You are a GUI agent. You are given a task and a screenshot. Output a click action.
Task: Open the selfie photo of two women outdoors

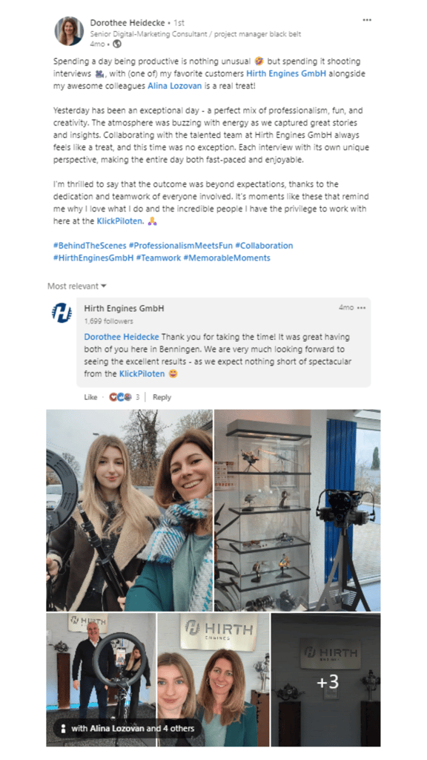coord(129,511)
